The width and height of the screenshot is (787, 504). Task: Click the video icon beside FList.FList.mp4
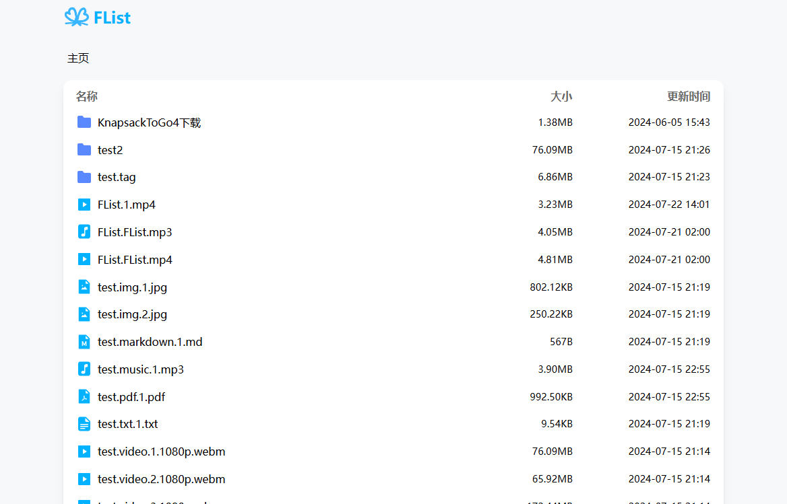click(84, 259)
